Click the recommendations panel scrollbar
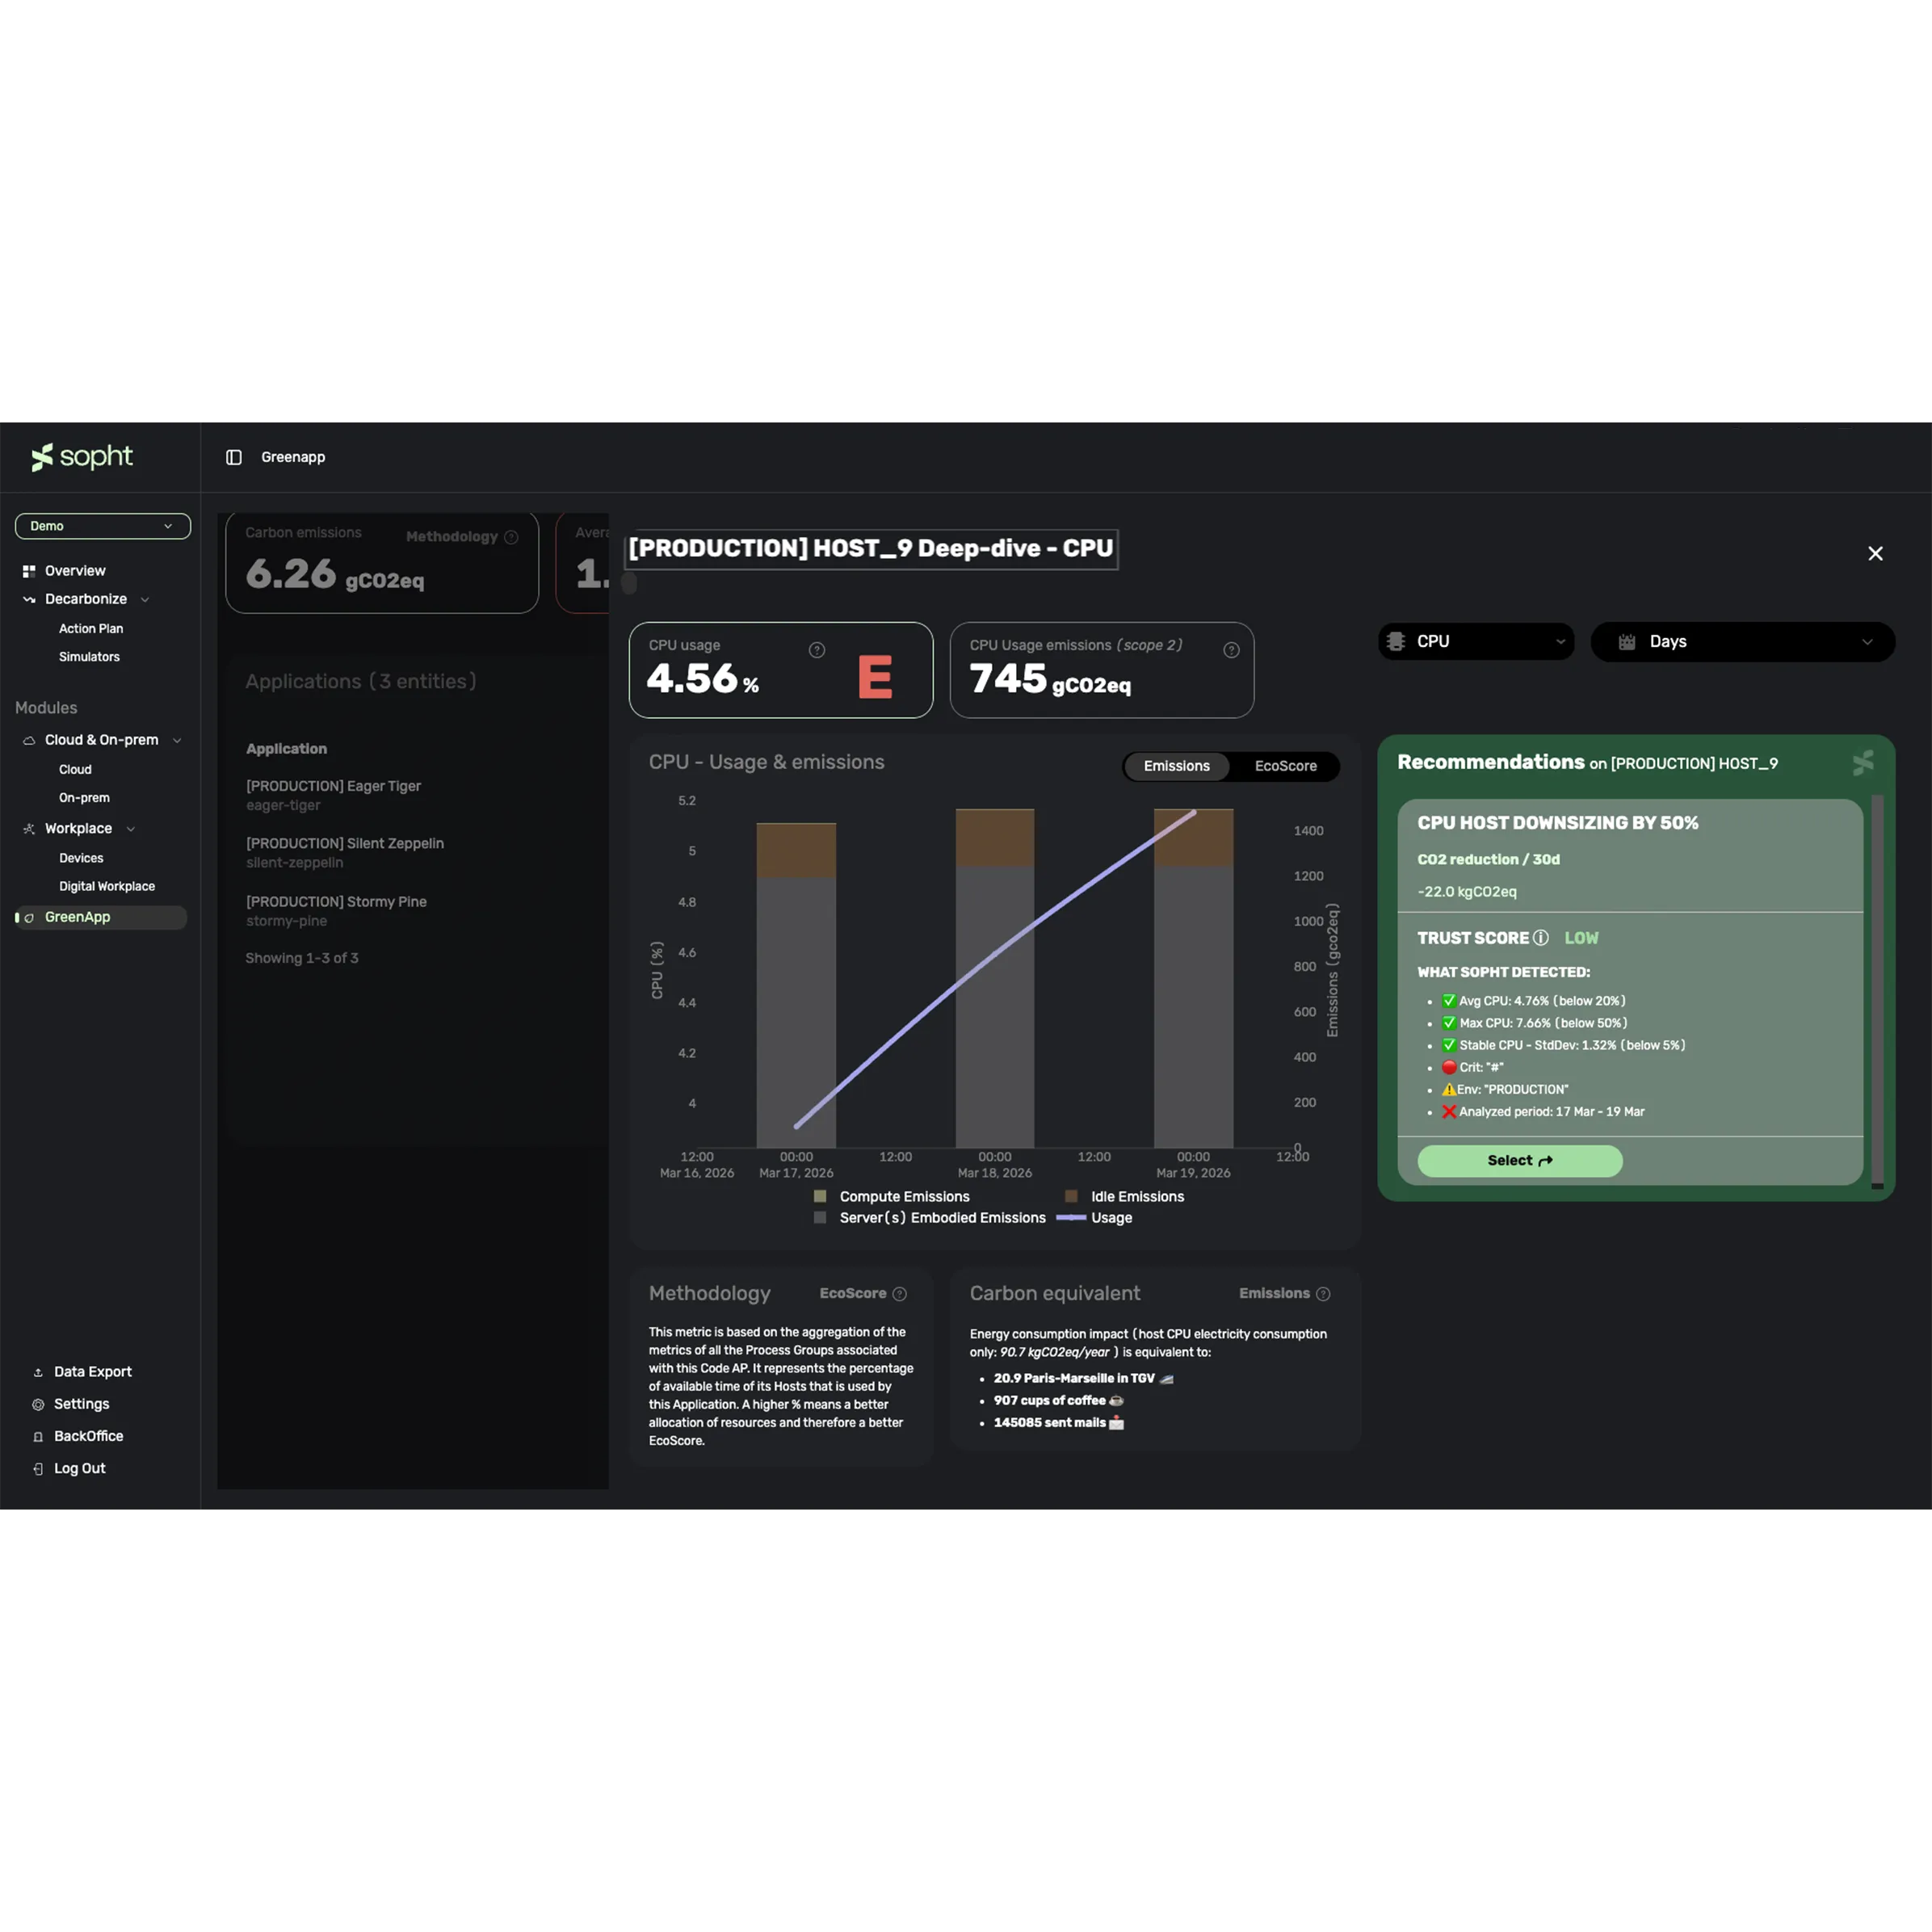Viewport: 1932px width, 1932px height. 1878,990
